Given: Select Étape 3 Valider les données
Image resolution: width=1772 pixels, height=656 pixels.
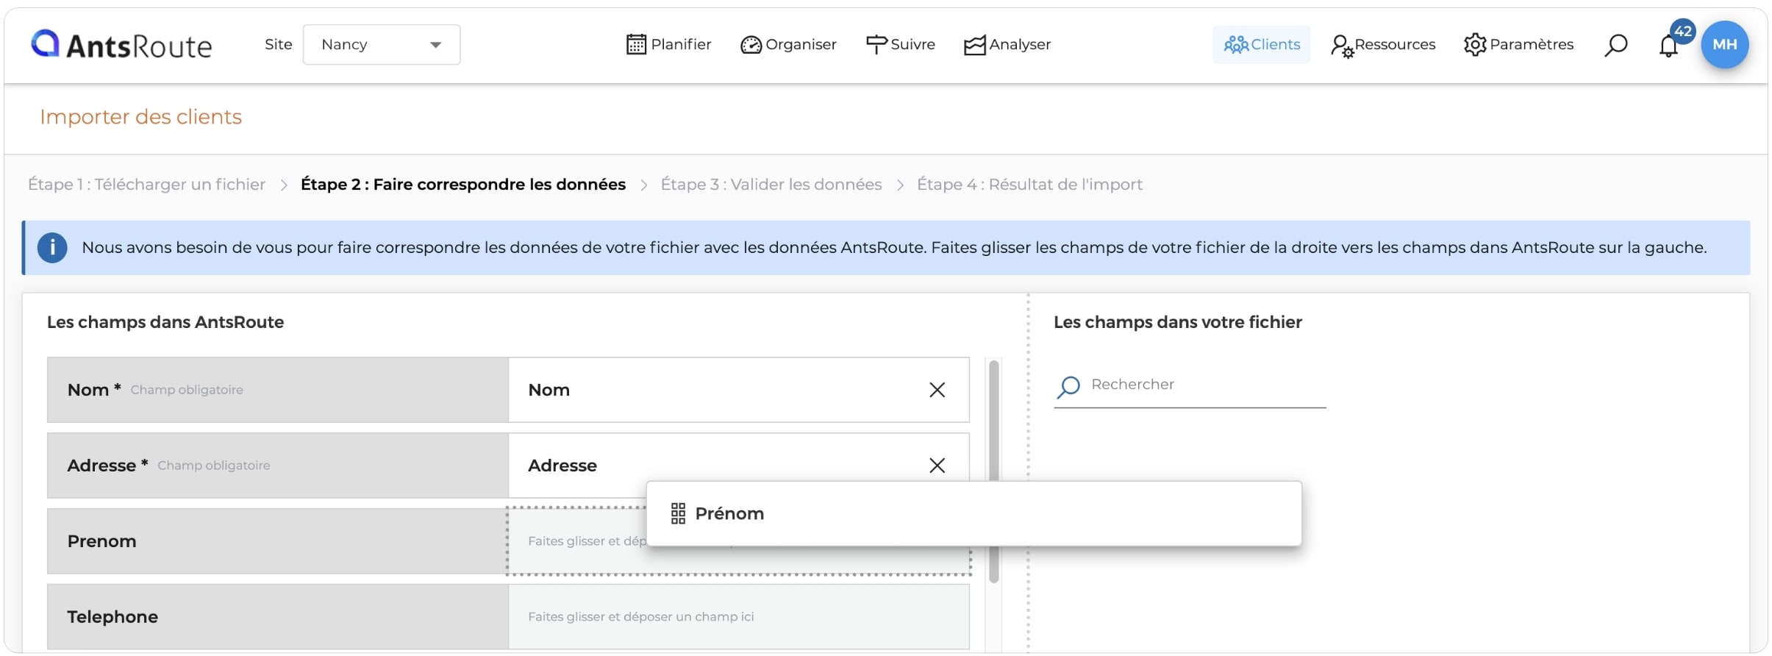Looking at the screenshot, I should click(x=771, y=185).
